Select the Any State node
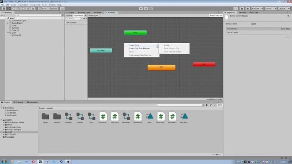The image size is (292, 164). 101,51
